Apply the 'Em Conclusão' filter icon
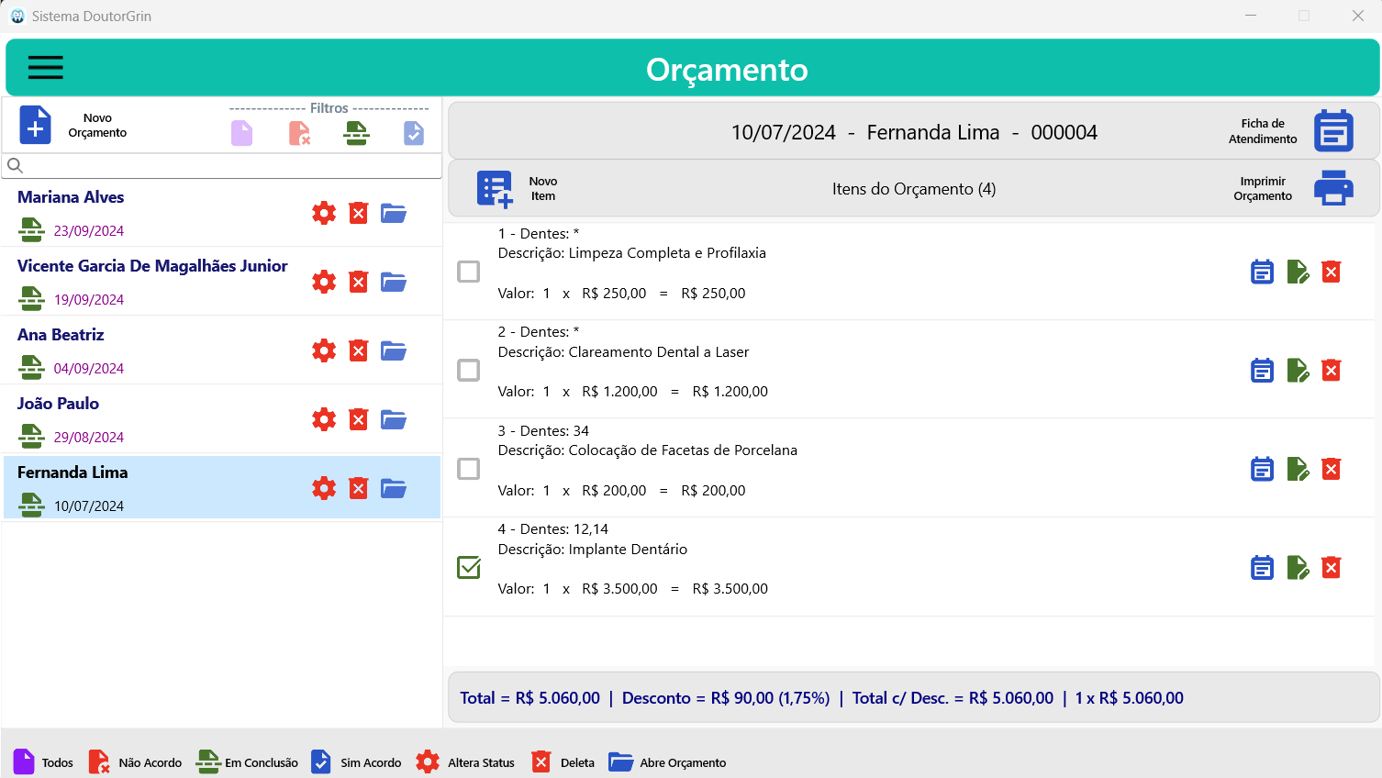The height and width of the screenshot is (778, 1382). [356, 132]
